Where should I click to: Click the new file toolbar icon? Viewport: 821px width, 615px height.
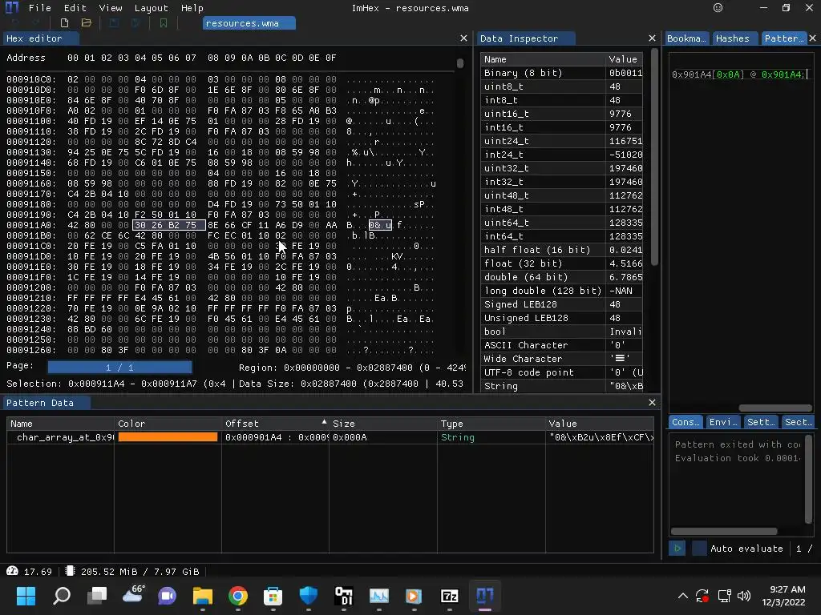64,23
